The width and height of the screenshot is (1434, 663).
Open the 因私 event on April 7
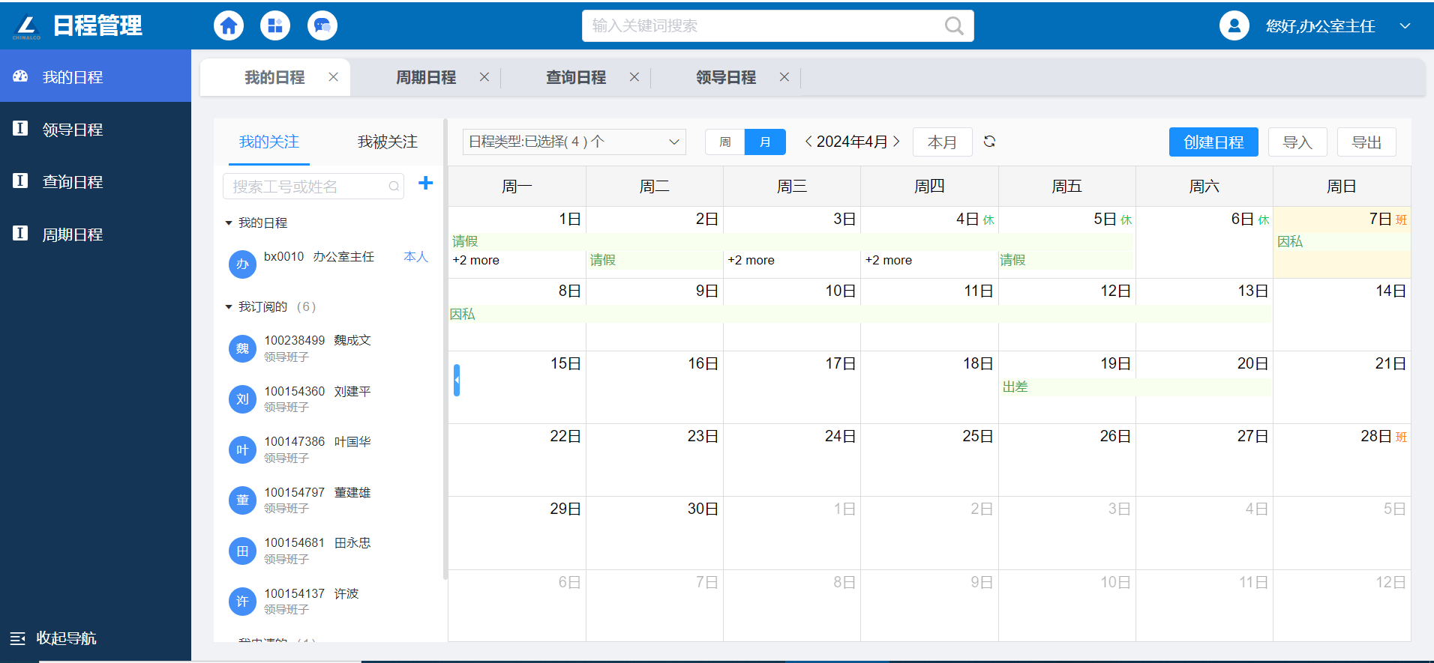click(1342, 241)
